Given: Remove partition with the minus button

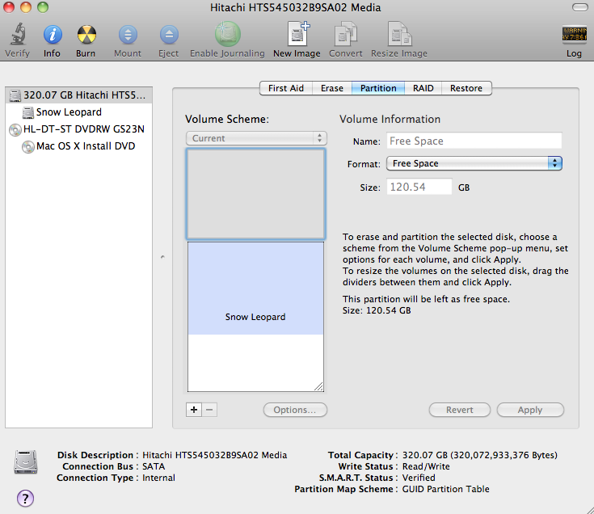Looking at the screenshot, I should click(x=209, y=410).
